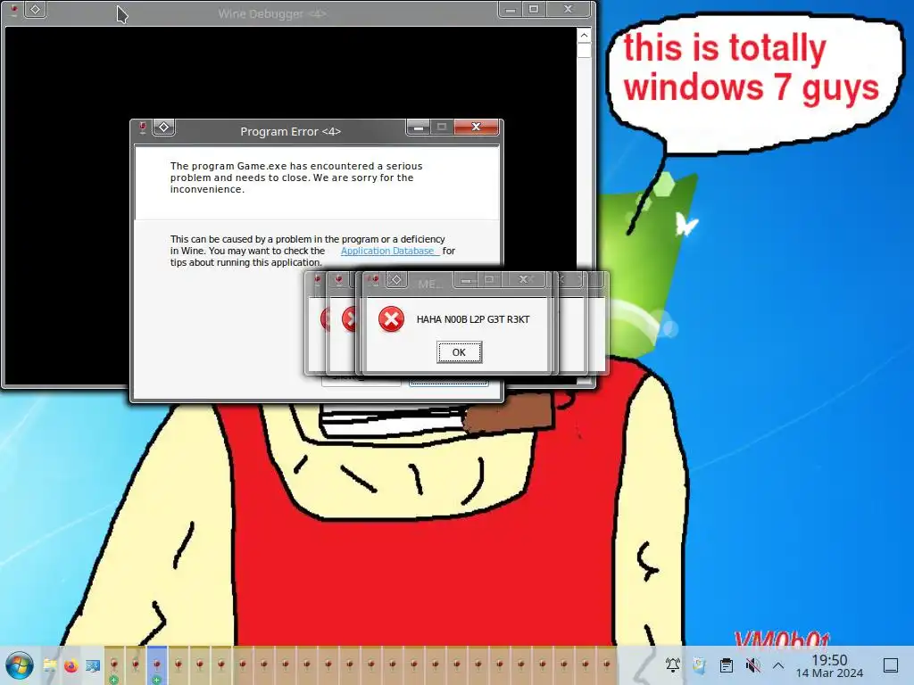The image size is (914, 685).
Task: Maximize the Program Error <4> window
Action: 441,127
